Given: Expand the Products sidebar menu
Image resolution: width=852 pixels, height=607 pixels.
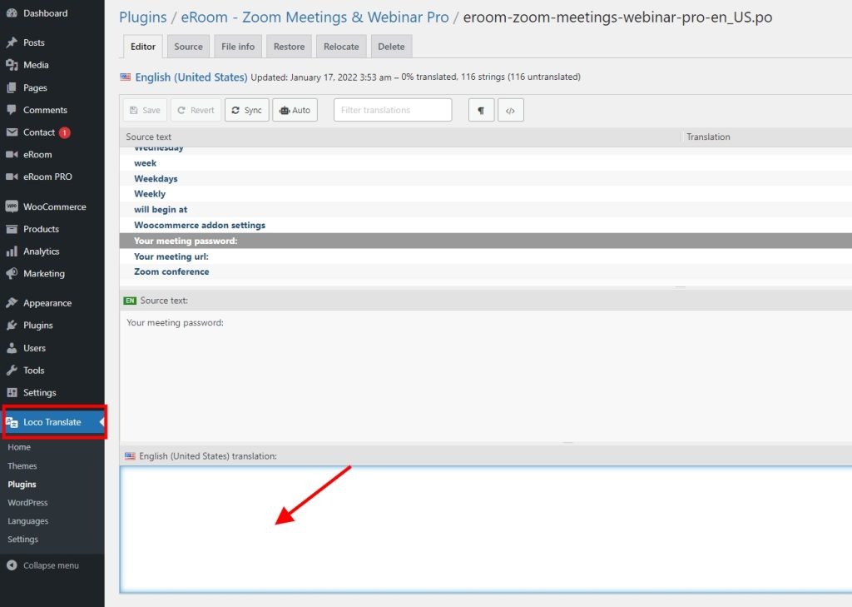Looking at the screenshot, I should (x=40, y=228).
